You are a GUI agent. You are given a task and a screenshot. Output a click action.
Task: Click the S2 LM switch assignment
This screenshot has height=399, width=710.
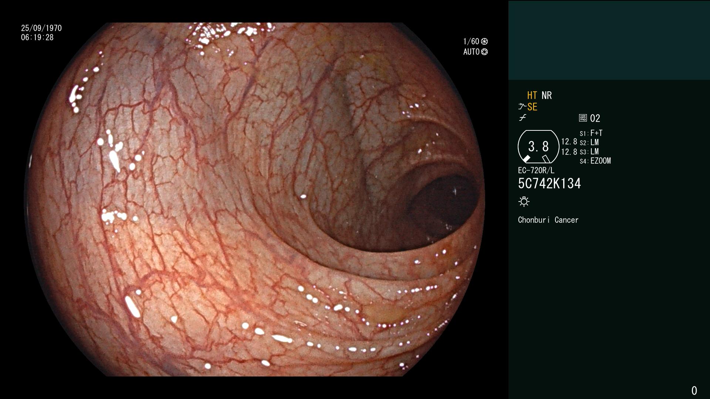pos(589,142)
